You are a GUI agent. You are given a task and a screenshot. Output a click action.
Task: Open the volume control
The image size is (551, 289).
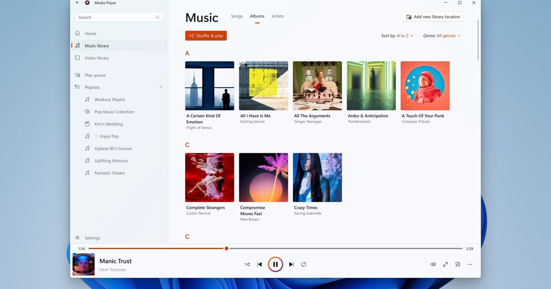(433, 265)
